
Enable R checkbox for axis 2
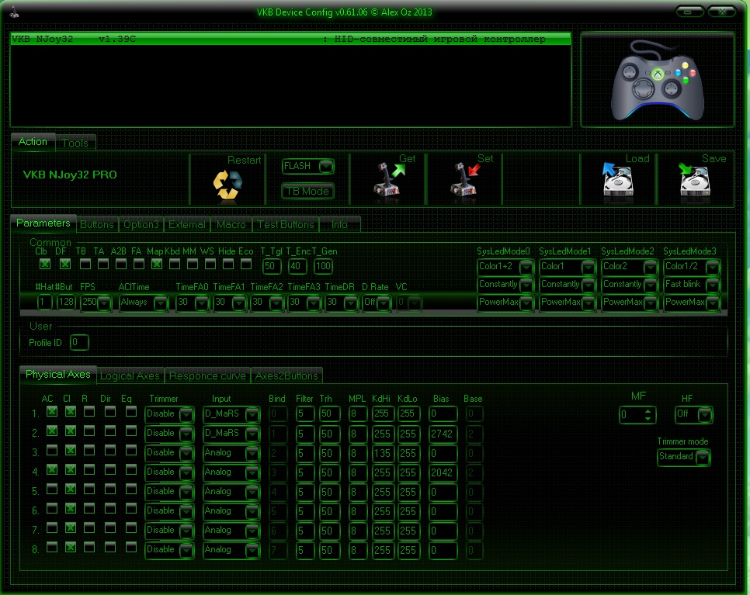click(x=89, y=431)
